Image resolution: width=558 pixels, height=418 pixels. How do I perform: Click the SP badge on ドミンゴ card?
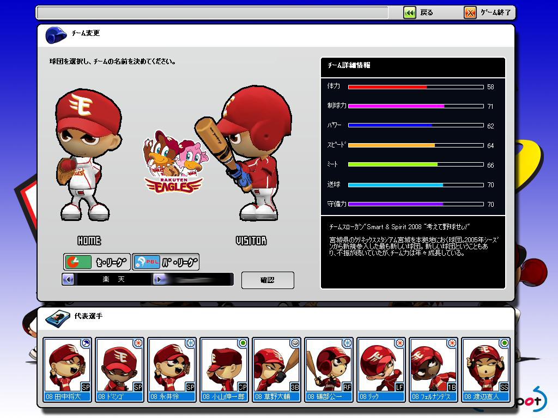tap(138, 387)
